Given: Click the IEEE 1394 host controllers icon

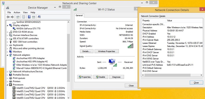Looking at the screenshot, I should pyautogui.click(x=11, y=42).
